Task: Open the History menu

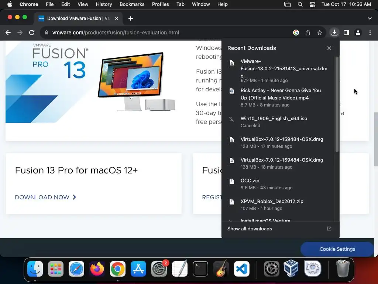Action: pyautogui.click(x=104, y=4)
